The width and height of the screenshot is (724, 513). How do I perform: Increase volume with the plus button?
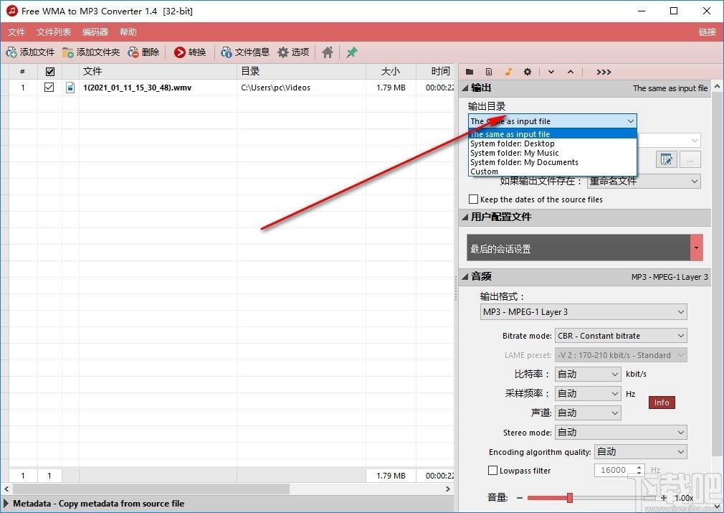pos(664,498)
